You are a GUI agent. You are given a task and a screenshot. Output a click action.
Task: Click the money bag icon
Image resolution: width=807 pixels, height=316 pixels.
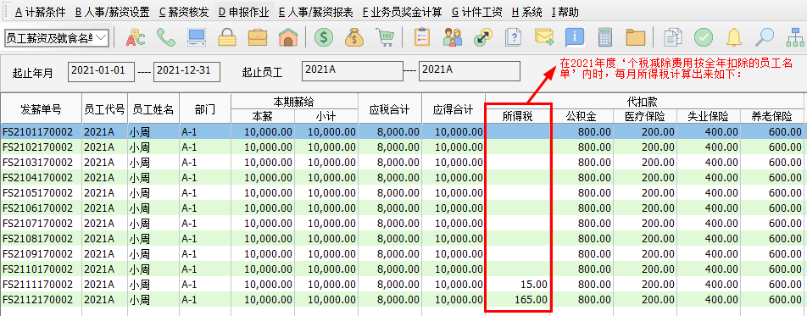tap(354, 37)
